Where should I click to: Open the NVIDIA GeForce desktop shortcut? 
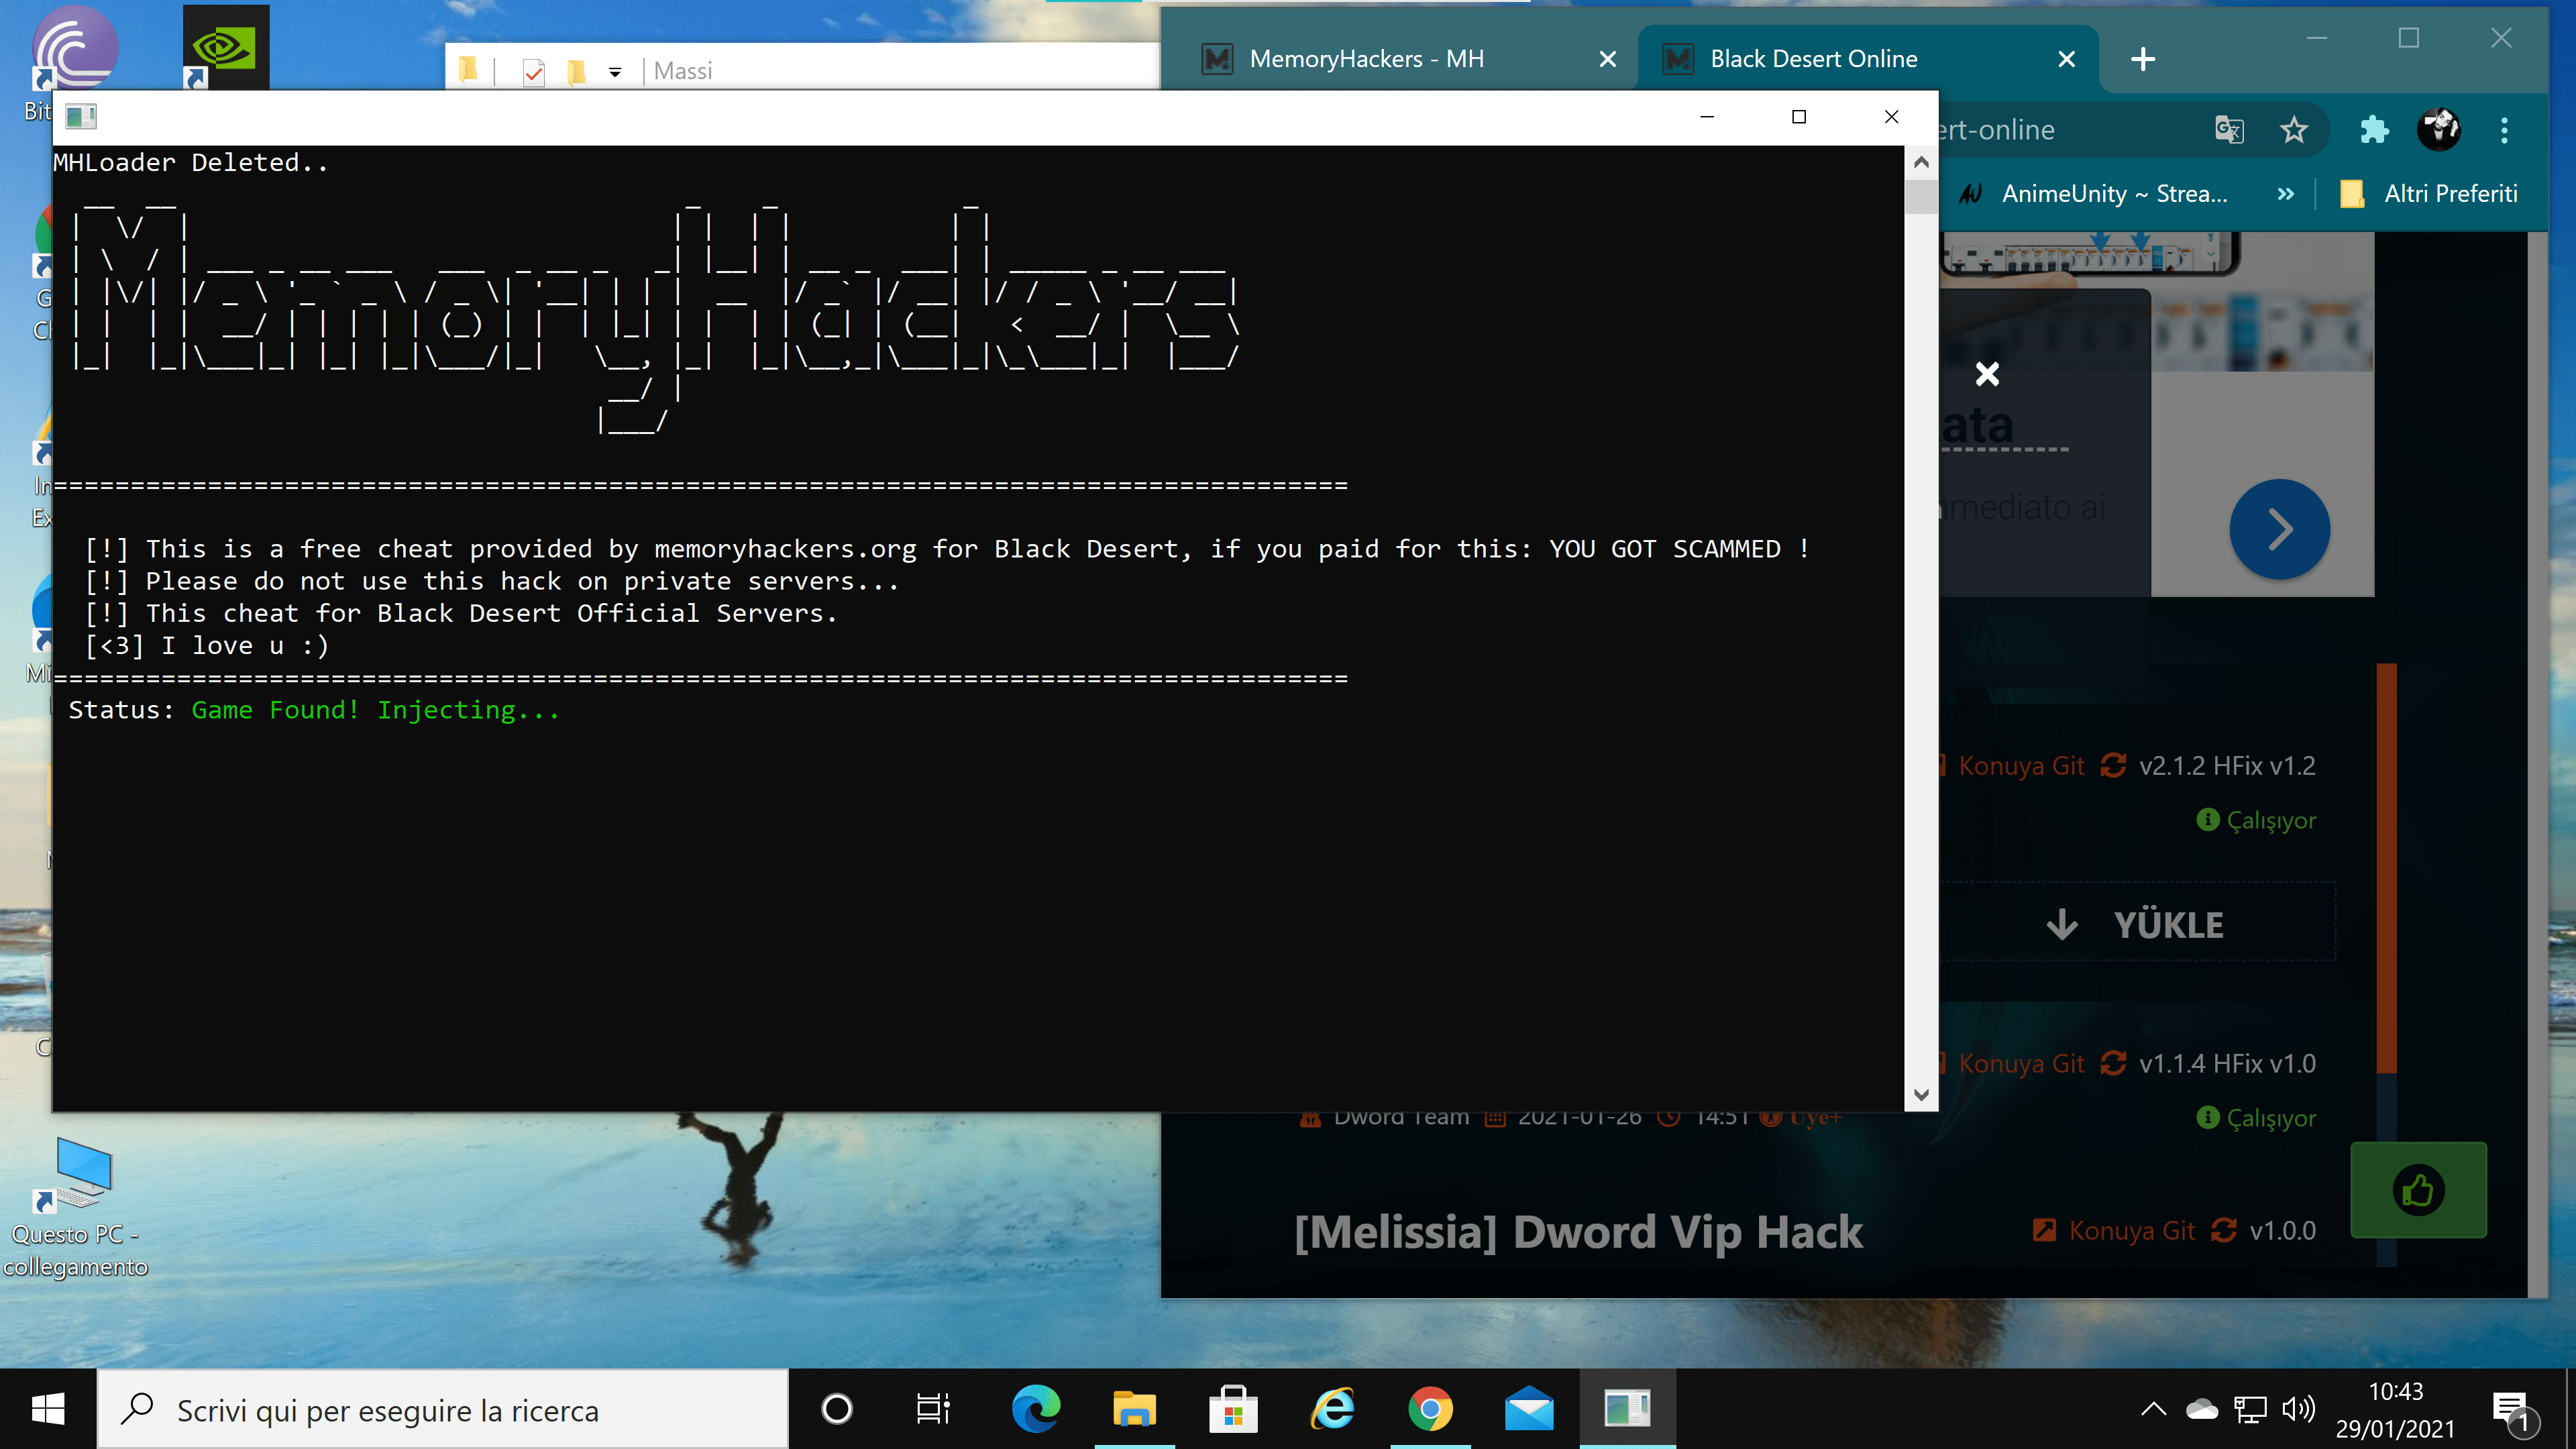coord(226,47)
